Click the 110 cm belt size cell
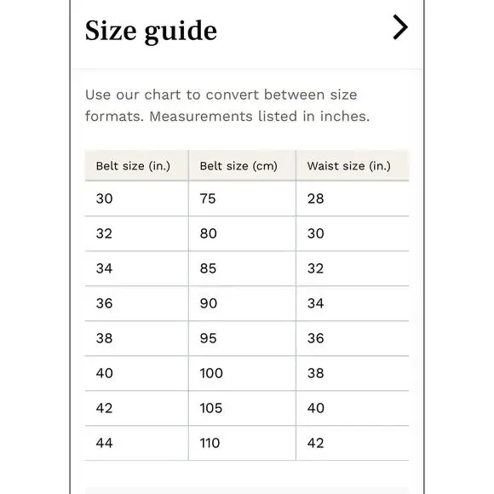The width and height of the screenshot is (494, 494). 242,443
